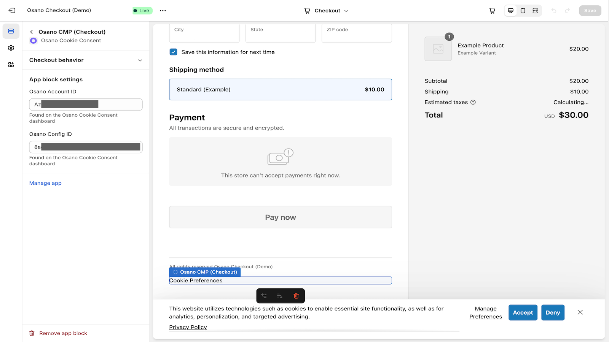Click the Osano CMP (Checkout) panel title

[x=72, y=32]
